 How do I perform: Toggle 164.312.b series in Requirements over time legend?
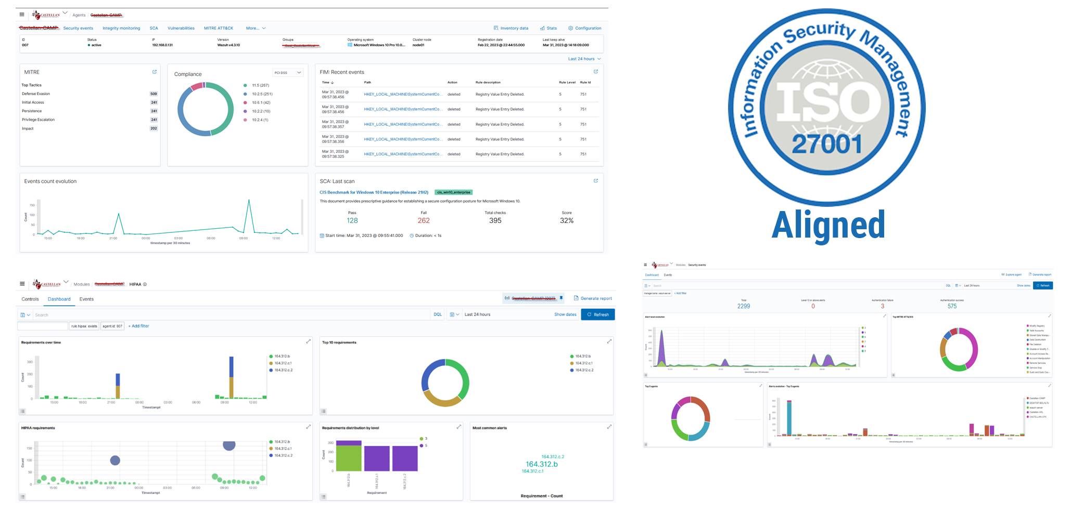tap(280, 356)
